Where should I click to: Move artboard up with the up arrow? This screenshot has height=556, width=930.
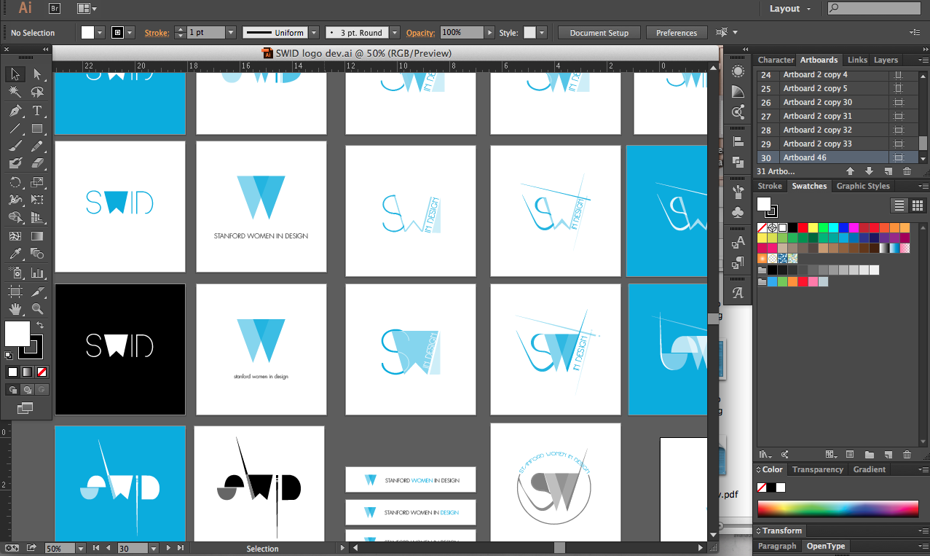pyautogui.click(x=849, y=171)
